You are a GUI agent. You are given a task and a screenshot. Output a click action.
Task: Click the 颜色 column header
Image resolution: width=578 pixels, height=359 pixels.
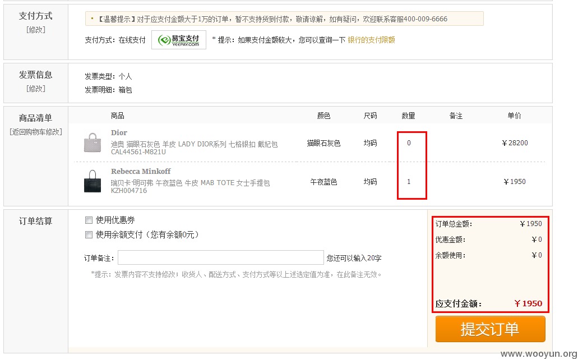pos(323,116)
